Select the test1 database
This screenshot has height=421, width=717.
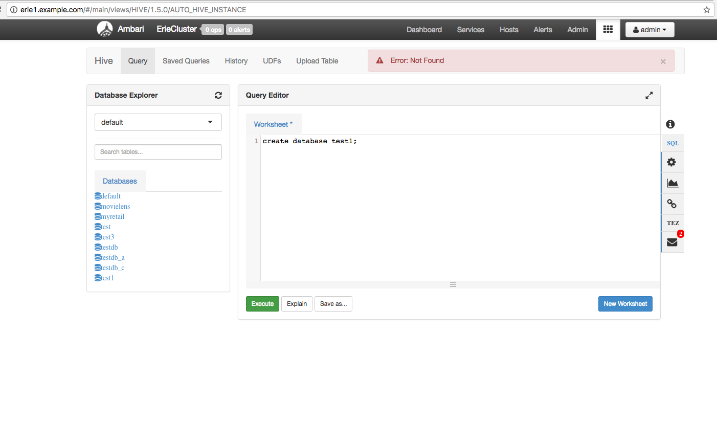(x=107, y=278)
